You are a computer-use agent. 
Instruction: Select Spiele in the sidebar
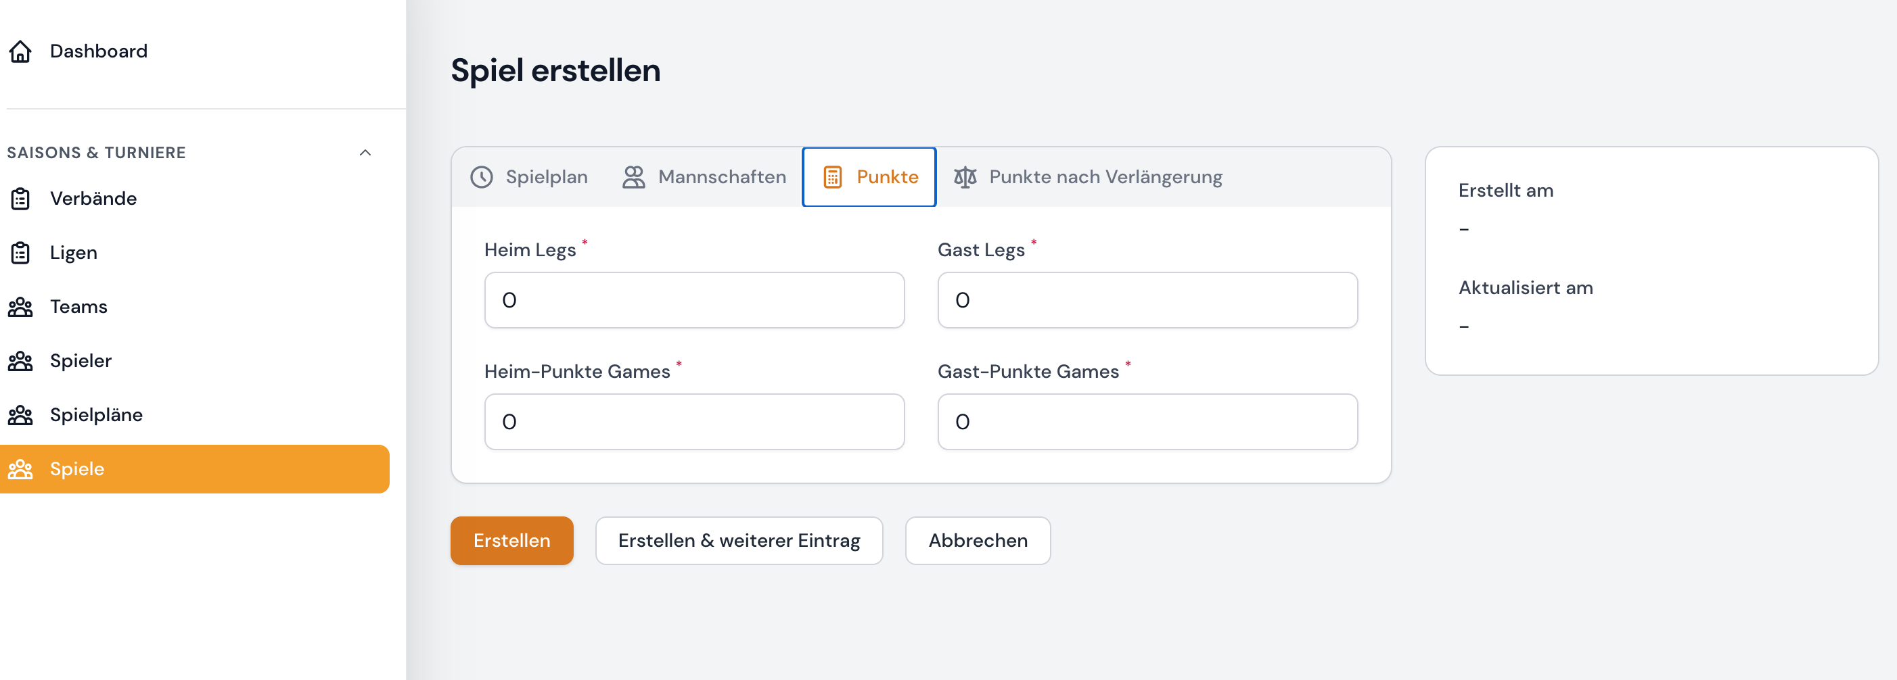pos(76,469)
